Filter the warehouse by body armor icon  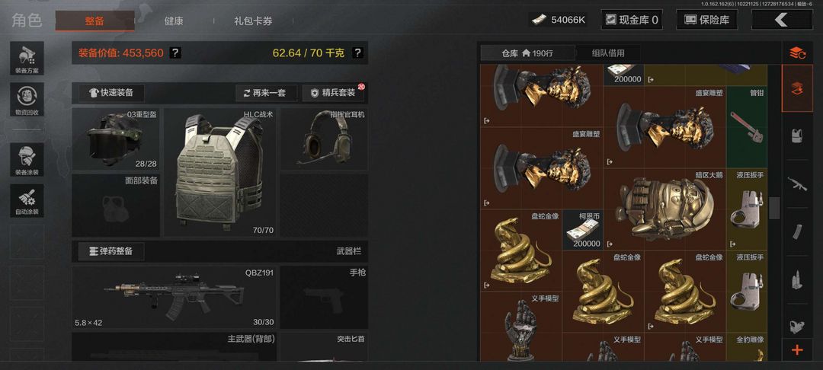(797, 136)
